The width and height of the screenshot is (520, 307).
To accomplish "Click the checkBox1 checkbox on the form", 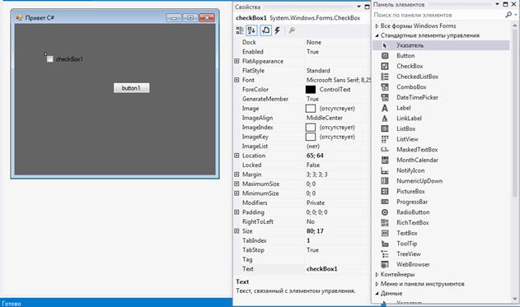I will pos(49,59).
